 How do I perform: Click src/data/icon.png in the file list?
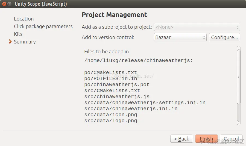pyautogui.click(x=111, y=115)
